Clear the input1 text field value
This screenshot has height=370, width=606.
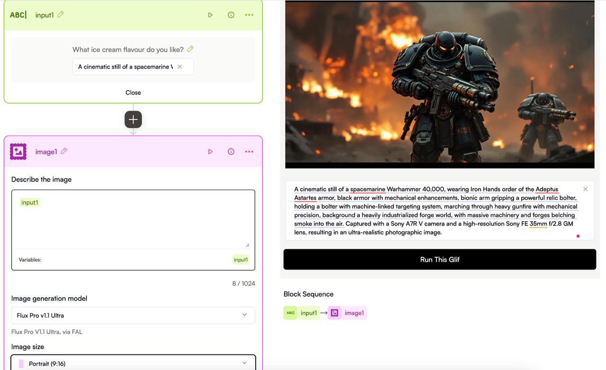click(180, 67)
